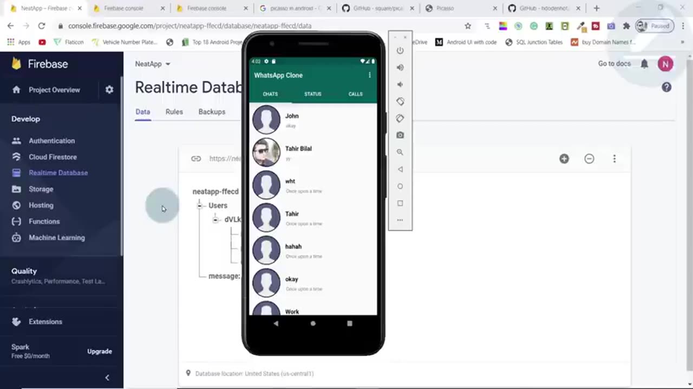
Task: Open Authentication in the sidebar
Action: (x=52, y=140)
